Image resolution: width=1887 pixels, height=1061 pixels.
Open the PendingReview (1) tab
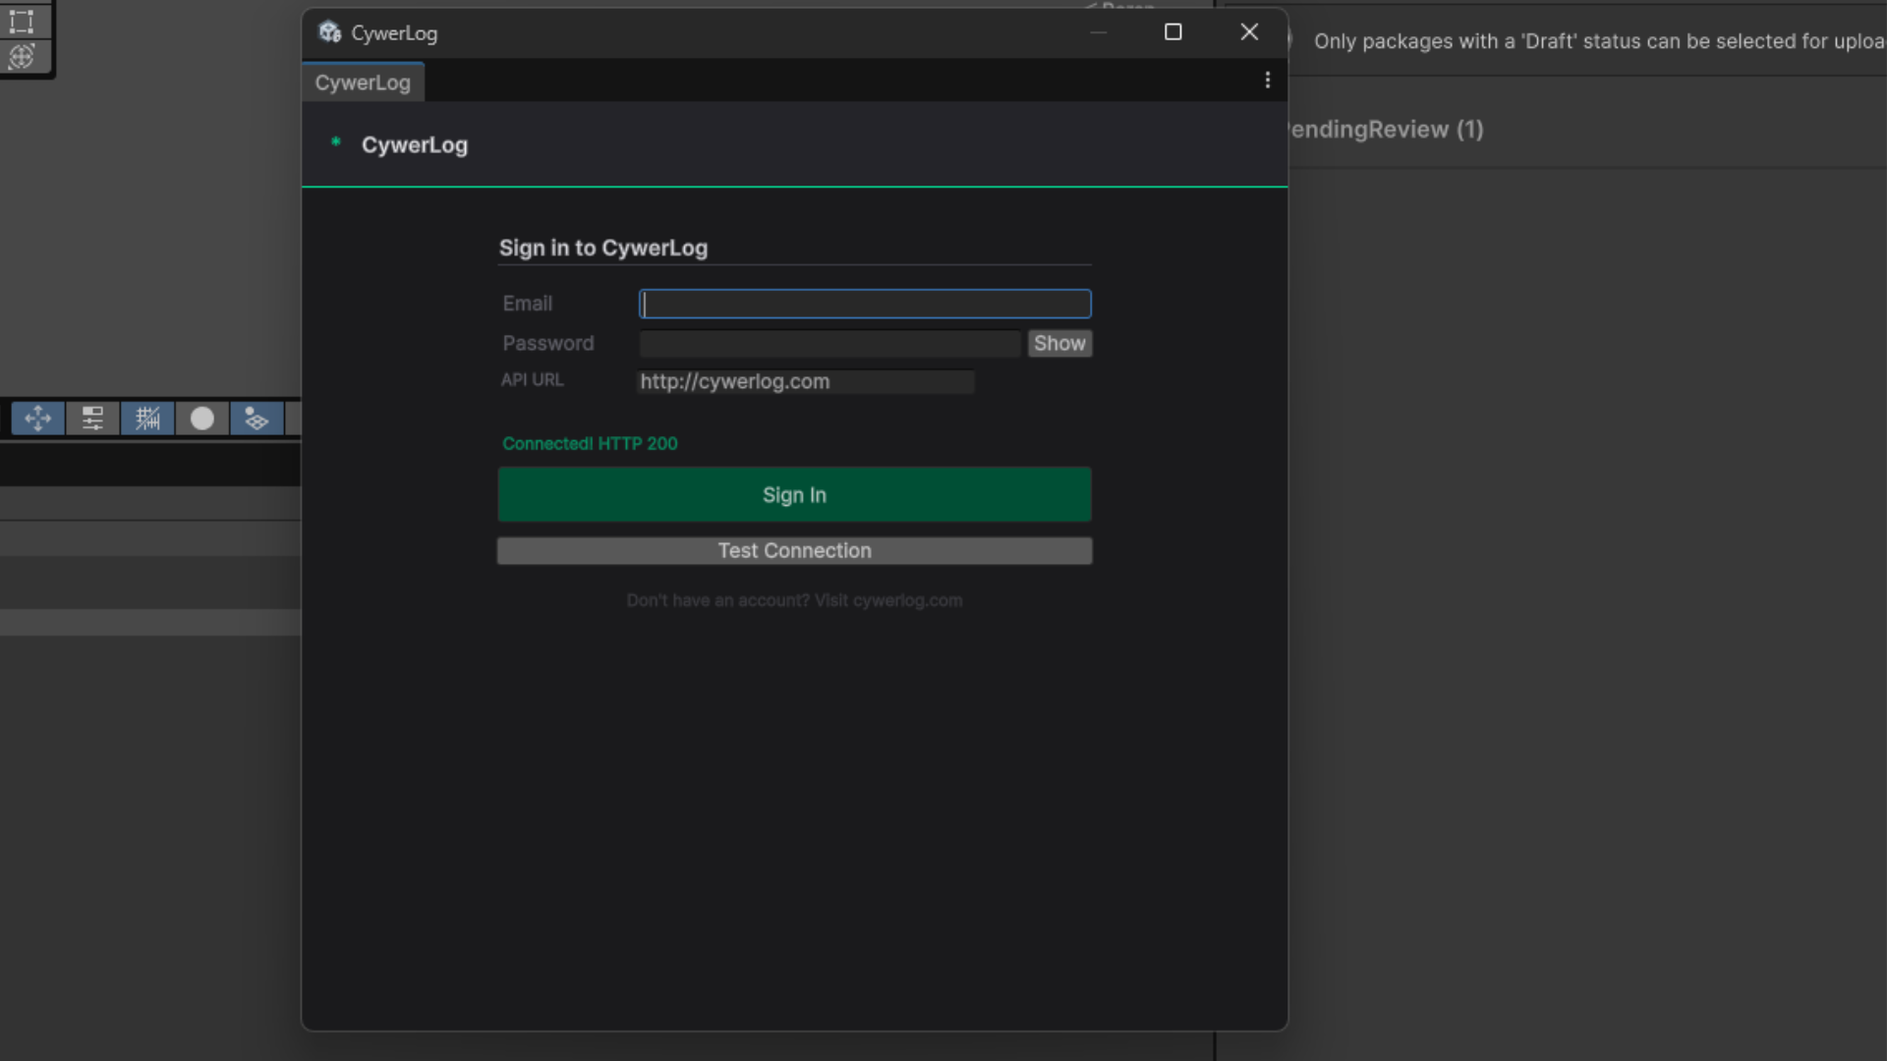coord(1386,130)
